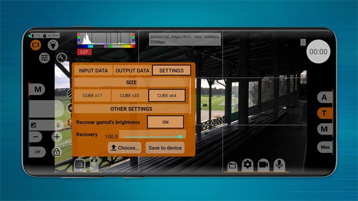Click the Off button at bottom left
This screenshot has height=201, width=358.
[x=37, y=152]
